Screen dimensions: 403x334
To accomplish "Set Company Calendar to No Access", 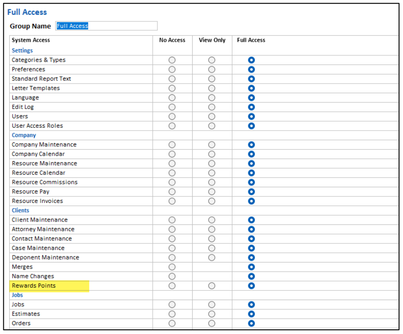I will (172, 154).
